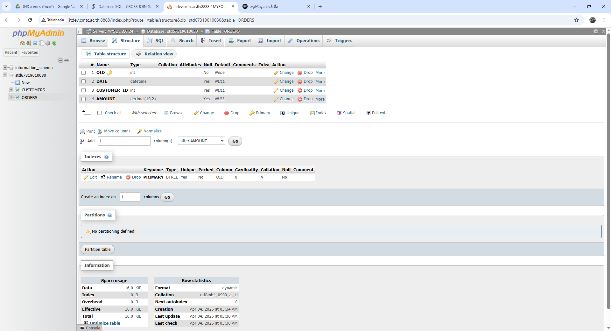
Task: Enable the Check all checkbox
Action: click(x=100, y=113)
